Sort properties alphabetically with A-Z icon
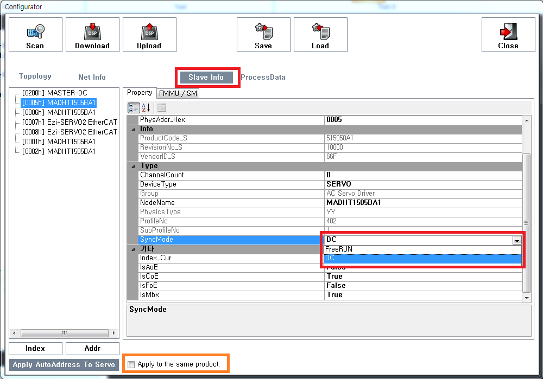The height and width of the screenshot is (379, 543). (146, 107)
